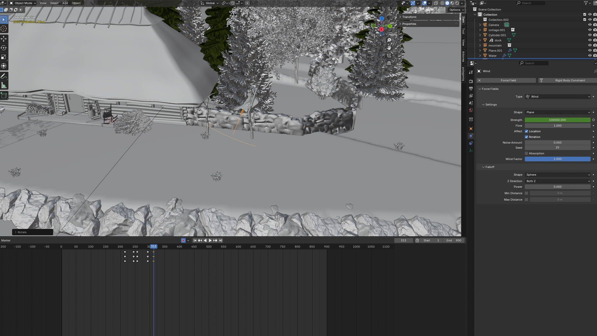
Task: Open the Add menu
Action: pyautogui.click(x=65, y=3)
